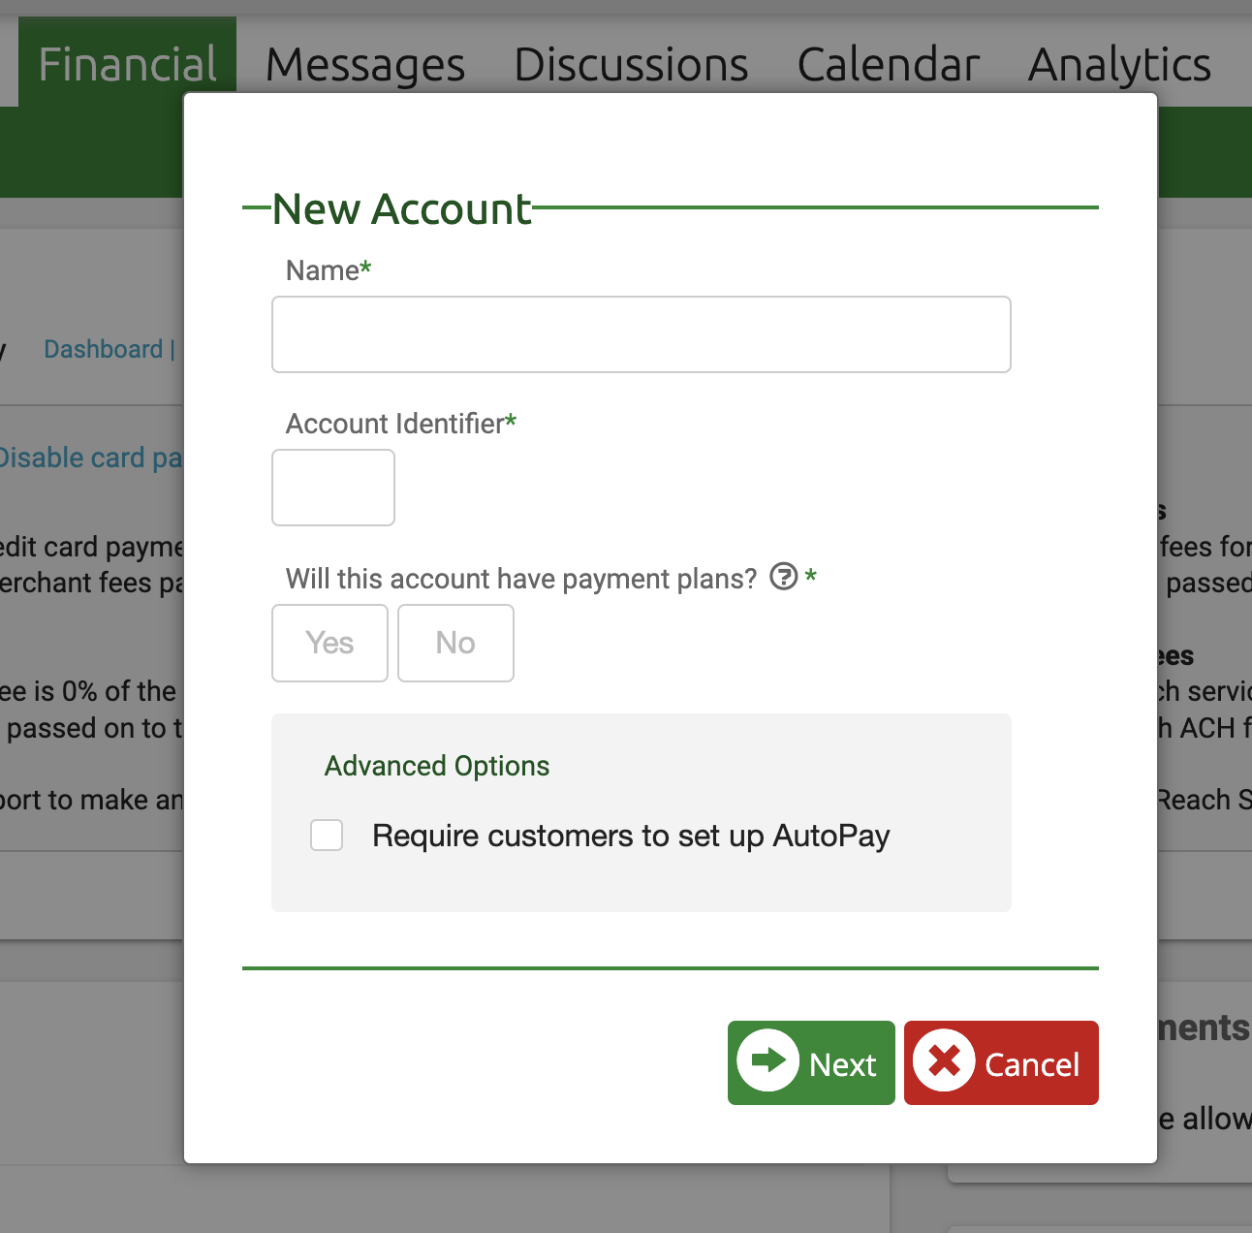This screenshot has height=1233, width=1252.
Task: Focus the Account Identifier field
Action: click(333, 488)
